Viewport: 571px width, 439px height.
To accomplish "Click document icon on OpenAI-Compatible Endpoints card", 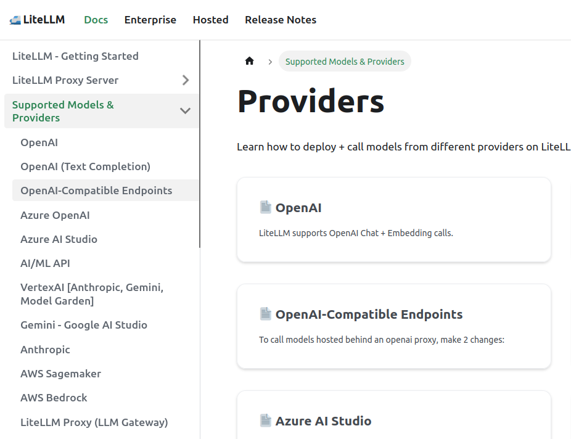I will (265, 314).
